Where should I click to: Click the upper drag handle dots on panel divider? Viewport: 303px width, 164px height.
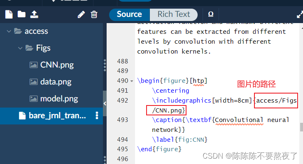(105, 66)
